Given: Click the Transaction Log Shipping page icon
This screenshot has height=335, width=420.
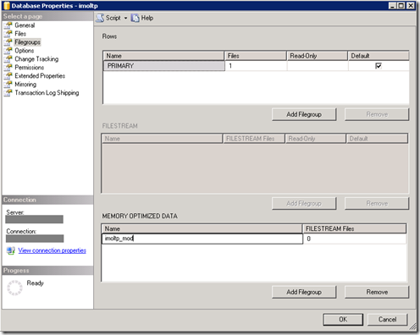Looking at the screenshot, I should [8, 93].
